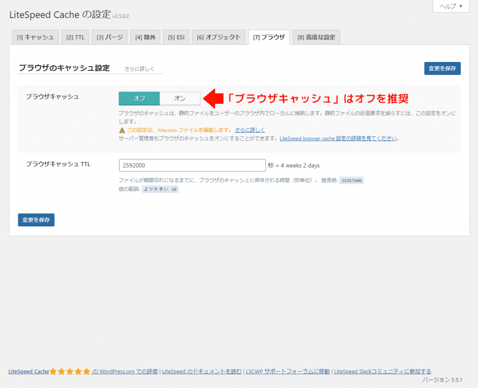Screen dimensions: 478x388
Task: Go to the [5] ESI tab
Action: [176, 37]
